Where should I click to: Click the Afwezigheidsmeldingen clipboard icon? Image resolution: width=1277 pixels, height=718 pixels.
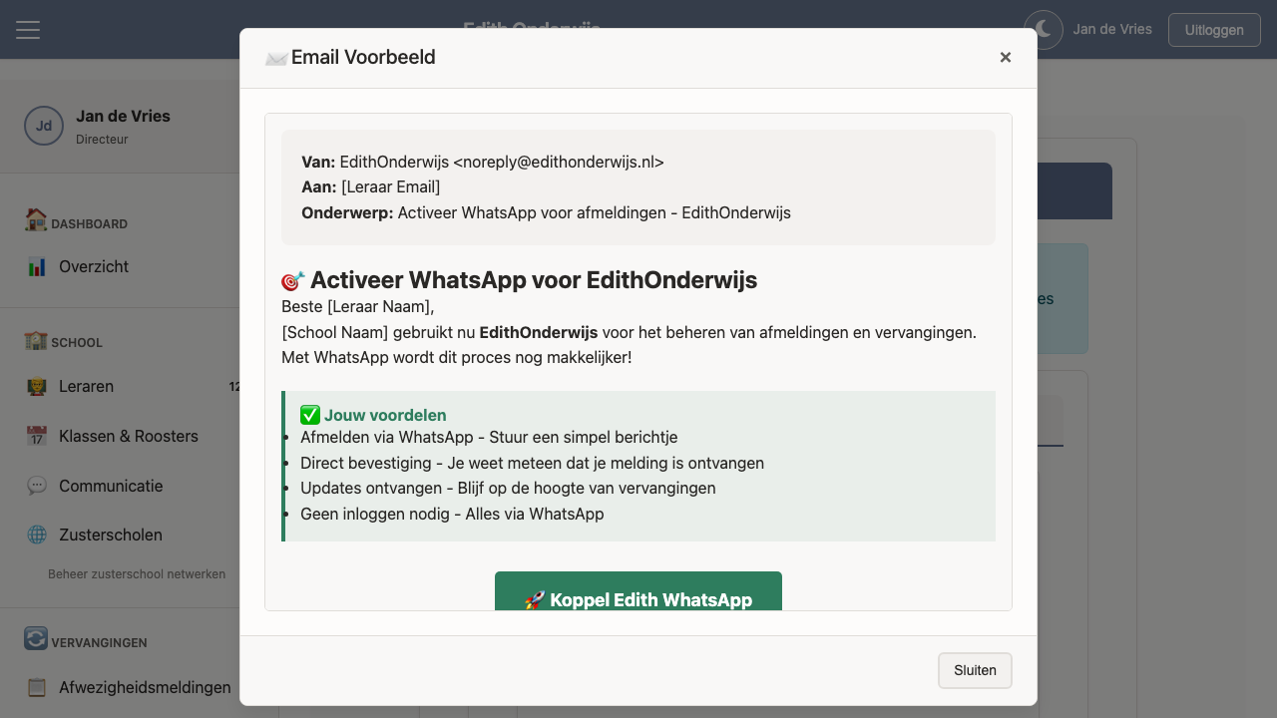[37, 687]
